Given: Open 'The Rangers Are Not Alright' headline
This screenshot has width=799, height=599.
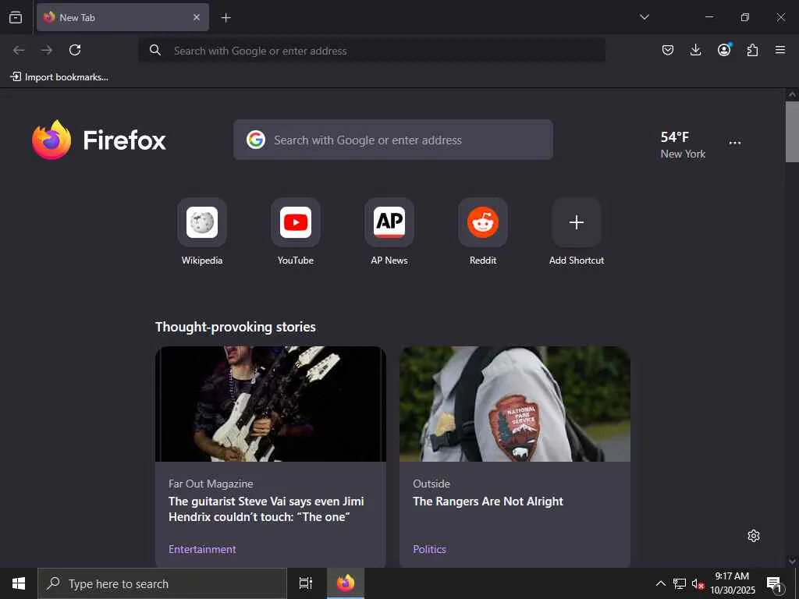Looking at the screenshot, I should point(488,502).
